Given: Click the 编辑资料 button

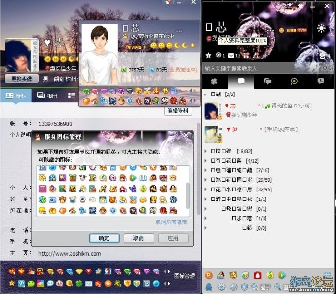Looking at the screenshot, I should point(178,111).
